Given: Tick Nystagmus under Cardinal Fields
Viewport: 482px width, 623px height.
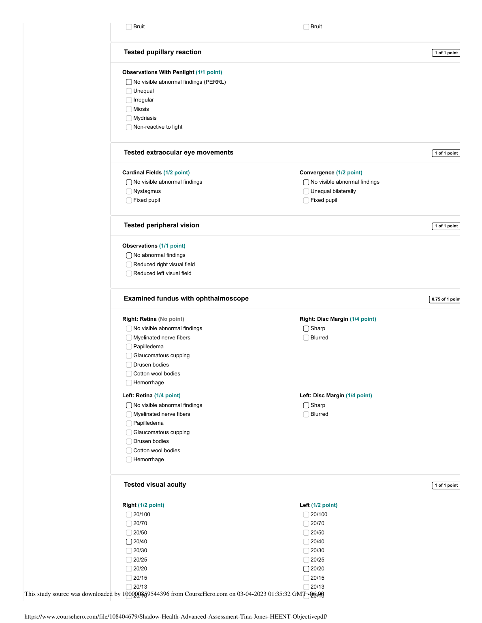Looking at the screenshot, I should point(129,191).
